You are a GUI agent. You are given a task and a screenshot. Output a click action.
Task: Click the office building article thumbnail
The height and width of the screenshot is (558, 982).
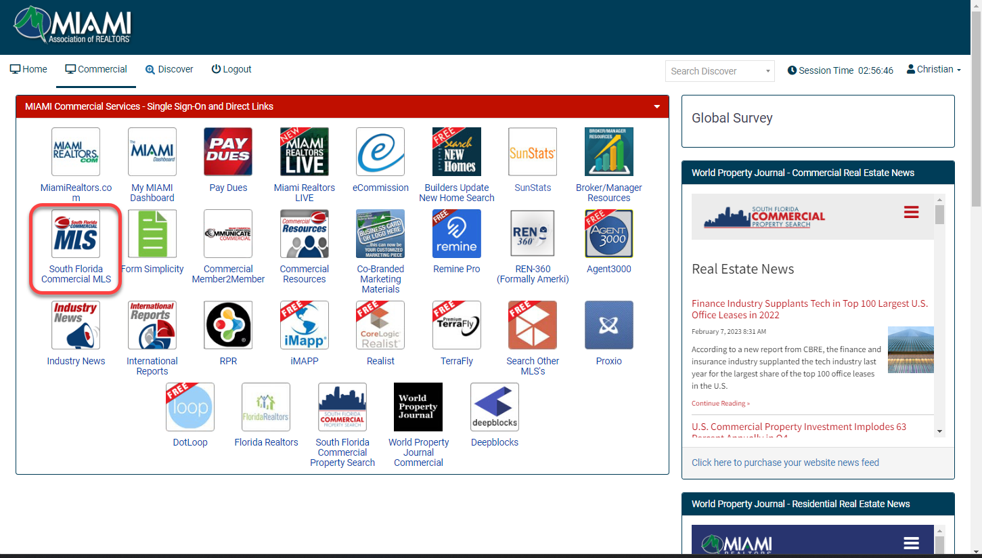point(911,349)
